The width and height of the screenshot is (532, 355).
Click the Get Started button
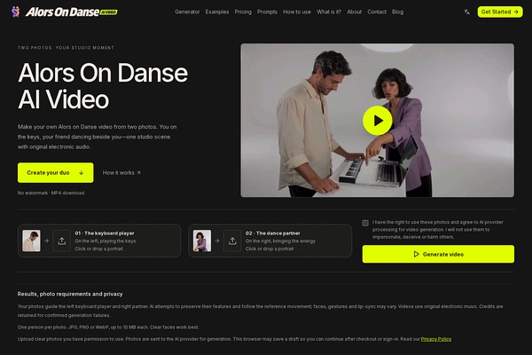[x=500, y=12]
